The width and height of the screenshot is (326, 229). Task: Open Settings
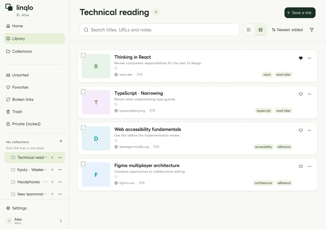pos(34,208)
